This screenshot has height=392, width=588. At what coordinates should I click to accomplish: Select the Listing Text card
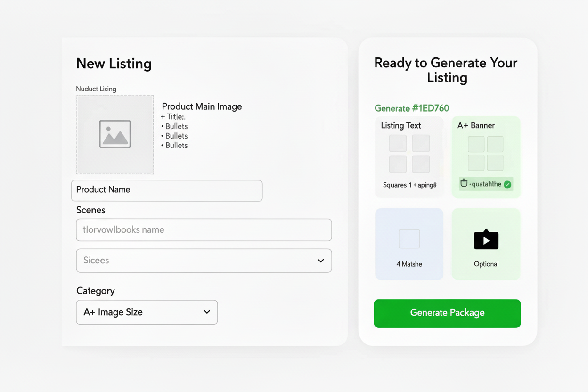(x=409, y=157)
